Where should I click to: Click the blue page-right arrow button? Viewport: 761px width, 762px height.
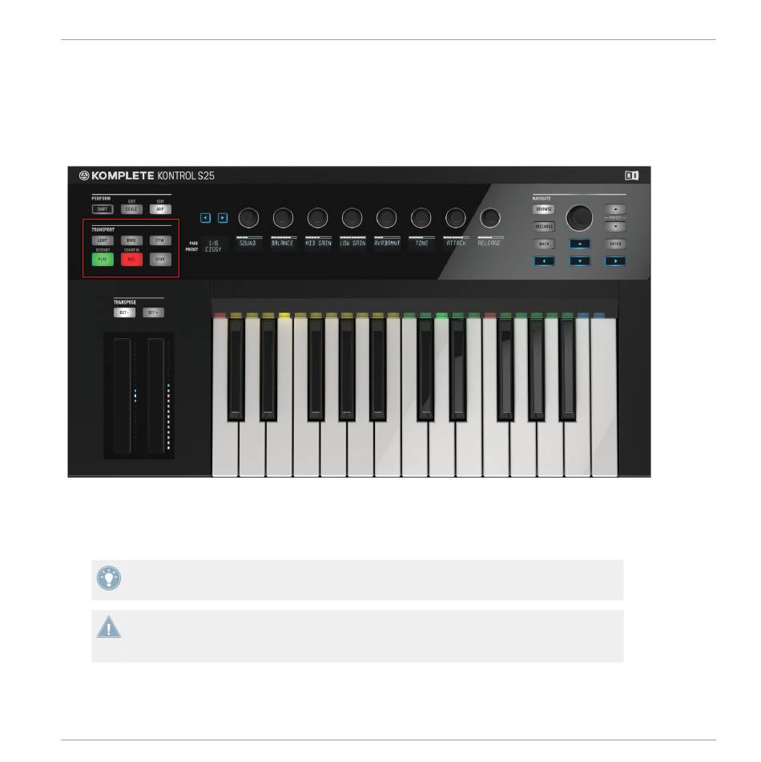tap(223, 218)
